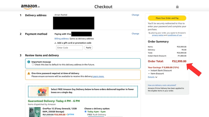The width and height of the screenshot is (209, 117).
Task: Click the blue info icon beside Important message
Action: (x=29, y=62)
